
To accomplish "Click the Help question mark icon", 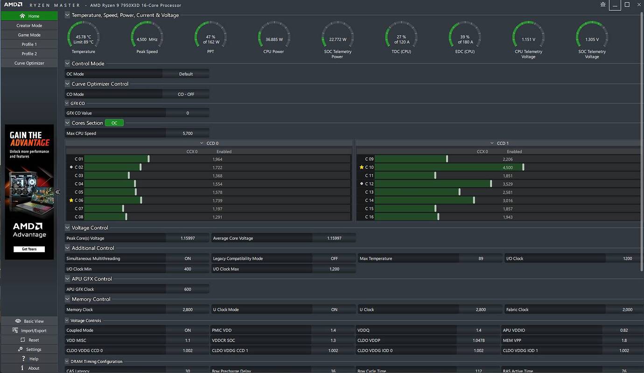I will 23,359.
